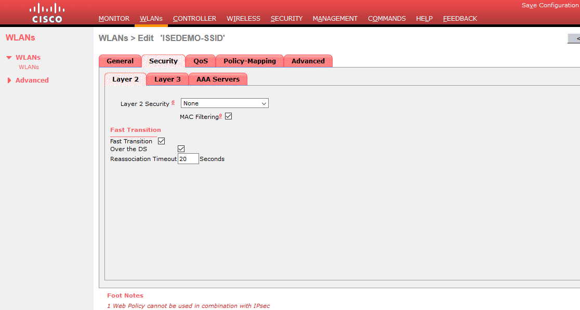Click the Reassociation Timeout input field
The image size is (580, 310).
188,159
